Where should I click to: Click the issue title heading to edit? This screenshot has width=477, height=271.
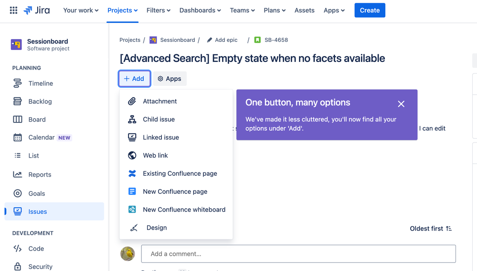click(x=252, y=58)
